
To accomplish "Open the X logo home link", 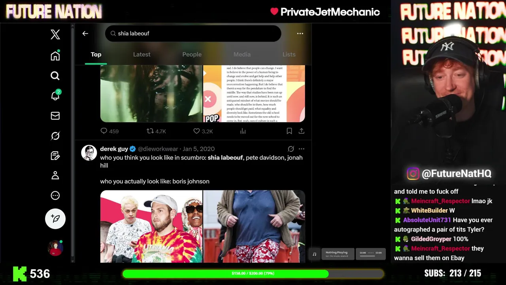I will [55, 34].
